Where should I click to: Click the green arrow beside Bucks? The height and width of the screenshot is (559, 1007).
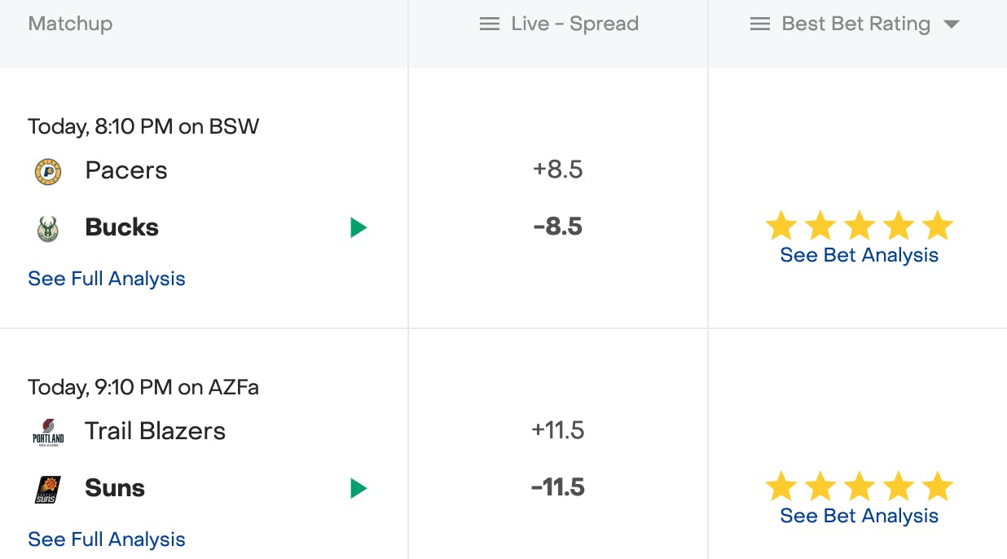click(x=358, y=228)
